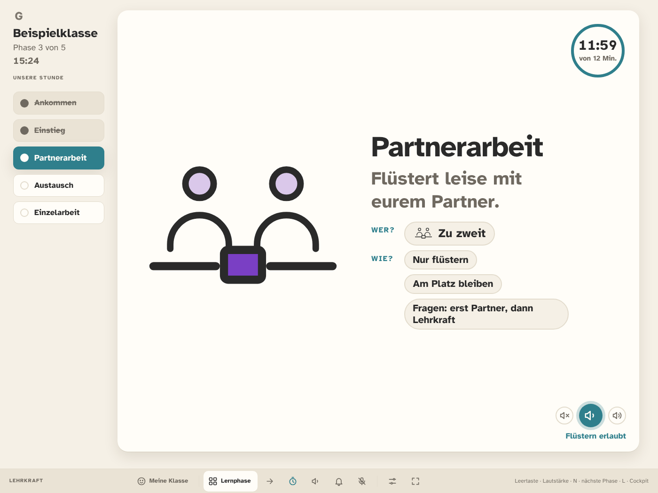658x493 pixels.
Task: Enter fullscreen with the expand icon
Action: [x=415, y=481]
